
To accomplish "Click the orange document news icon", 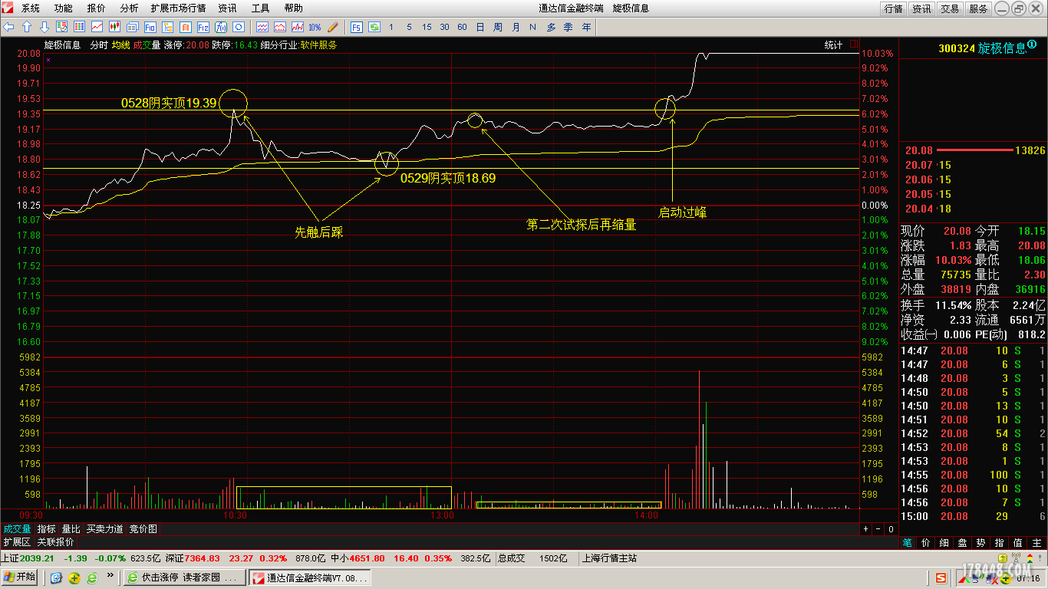I will tap(185, 27).
